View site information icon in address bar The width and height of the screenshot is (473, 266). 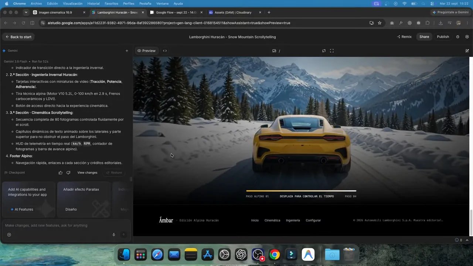pyautogui.click(x=43, y=23)
